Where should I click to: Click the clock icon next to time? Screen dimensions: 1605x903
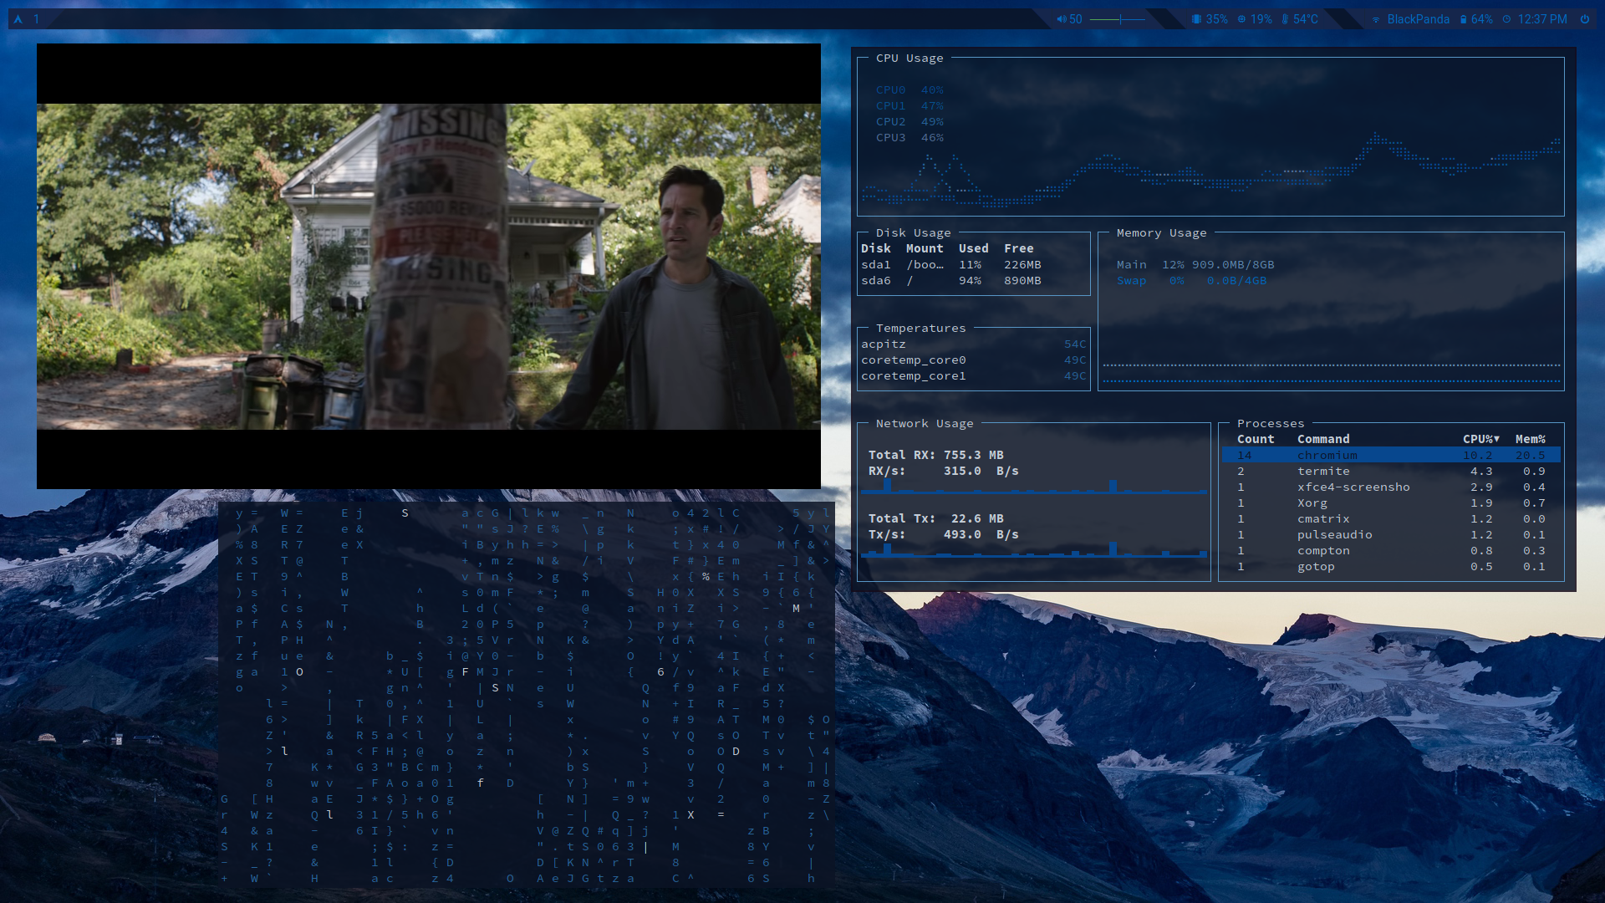1506,19
